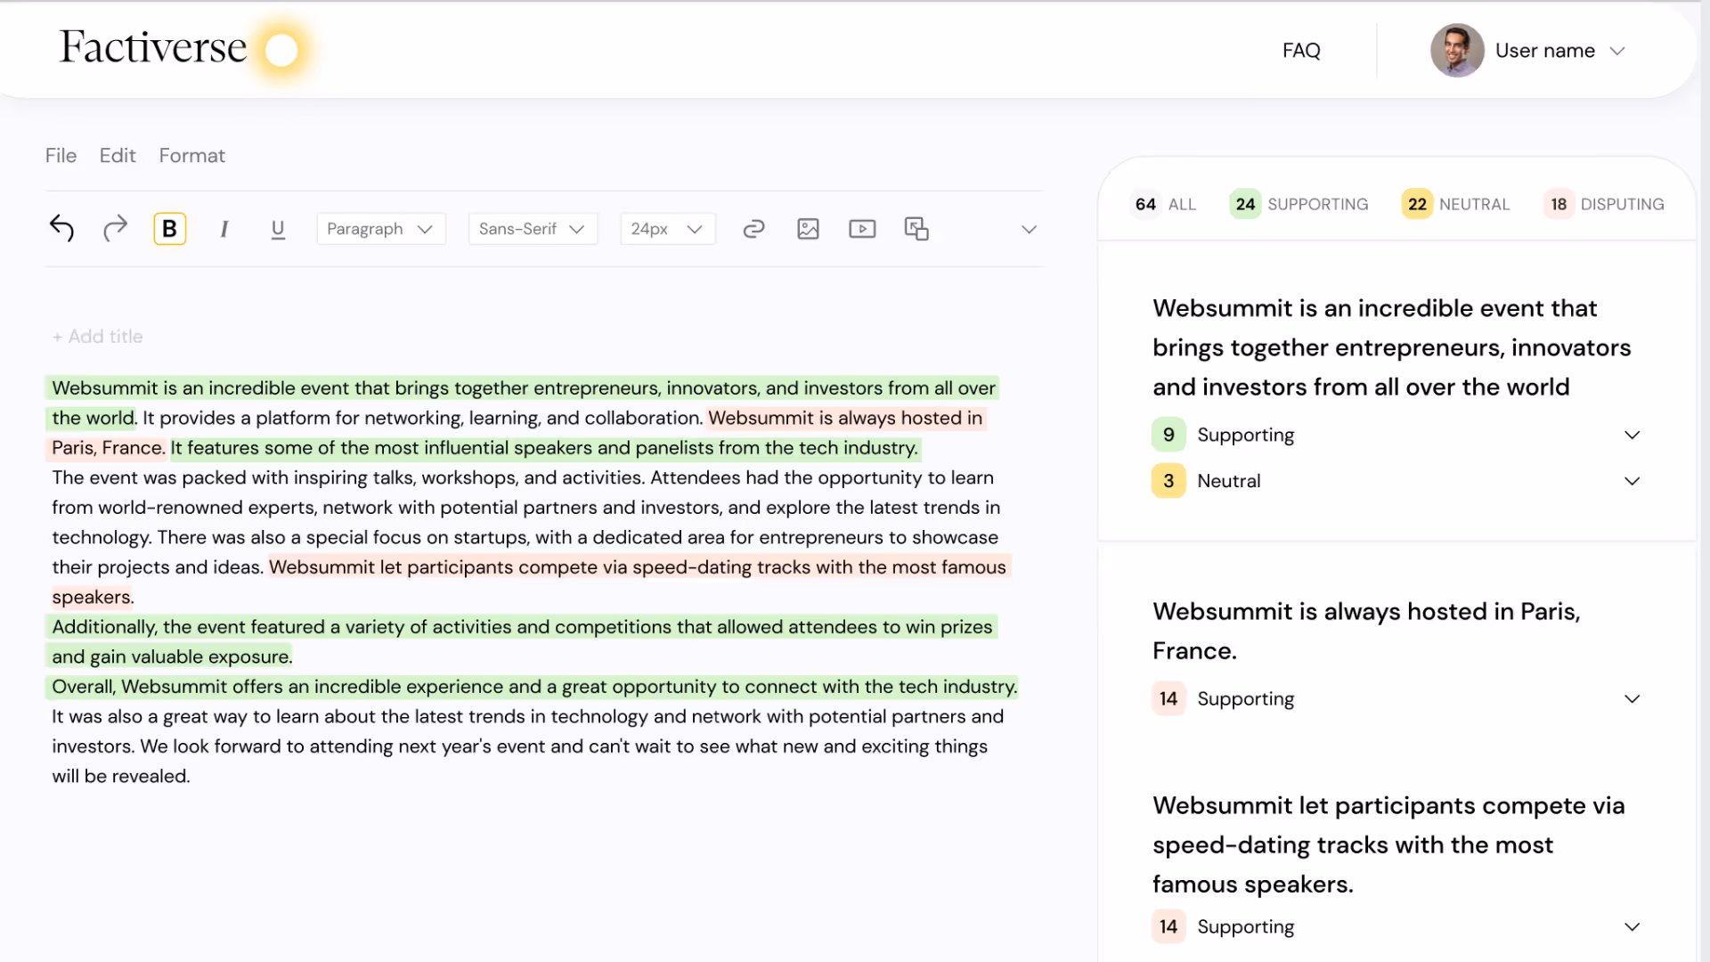1710x962 pixels.
Task: Click the green 9 count badge
Action: pos(1168,435)
